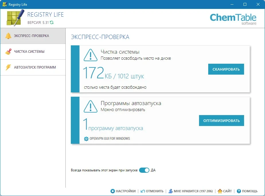265x196 pixels.
Task: Click the warning triangle in Программы автозапуска card
Action: (x=90, y=106)
